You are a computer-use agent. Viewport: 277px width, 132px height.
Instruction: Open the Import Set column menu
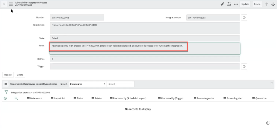tap(52, 98)
